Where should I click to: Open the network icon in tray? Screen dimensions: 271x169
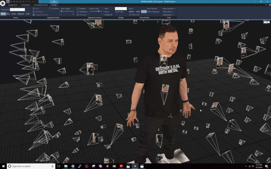coord(249,166)
